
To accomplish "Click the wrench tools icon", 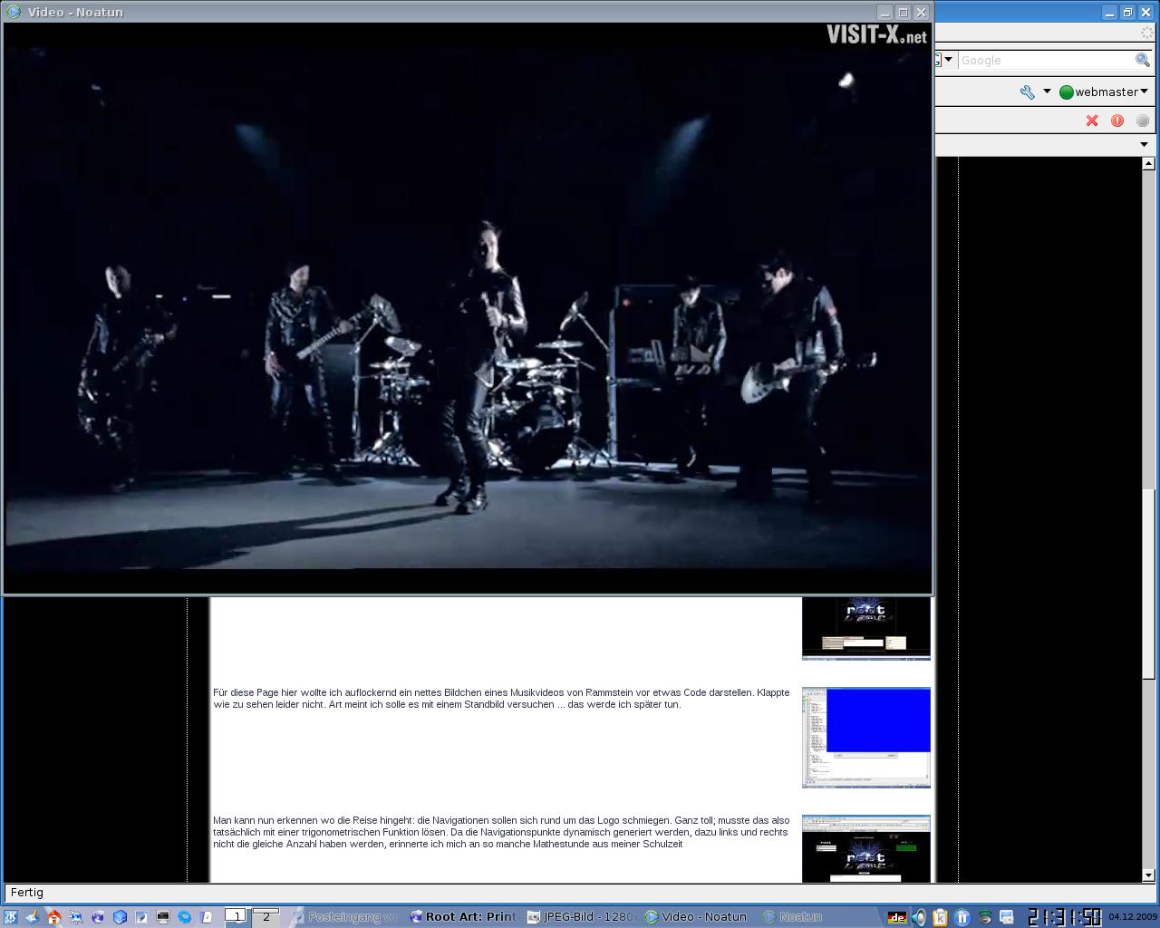I will (1027, 92).
